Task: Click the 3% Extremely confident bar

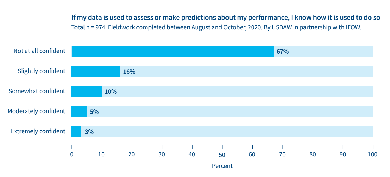Action: pos(76,132)
